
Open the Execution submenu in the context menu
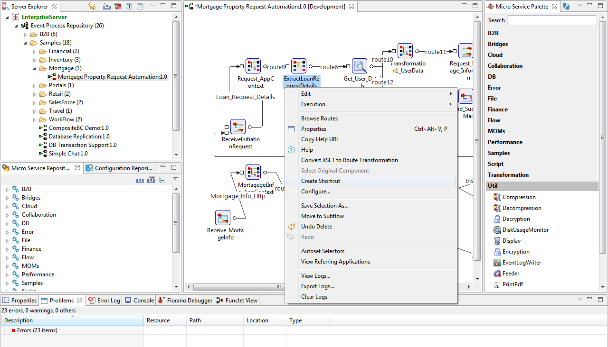tap(371, 104)
